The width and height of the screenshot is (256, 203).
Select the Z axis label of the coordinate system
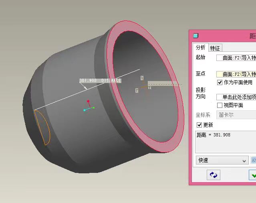pos(137,91)
